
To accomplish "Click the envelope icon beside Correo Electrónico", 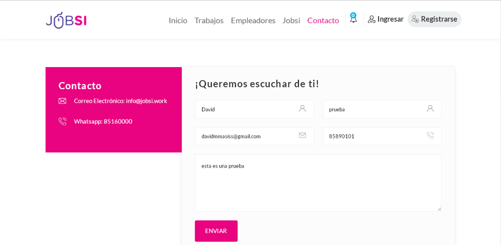I will [x=62, y=101].
